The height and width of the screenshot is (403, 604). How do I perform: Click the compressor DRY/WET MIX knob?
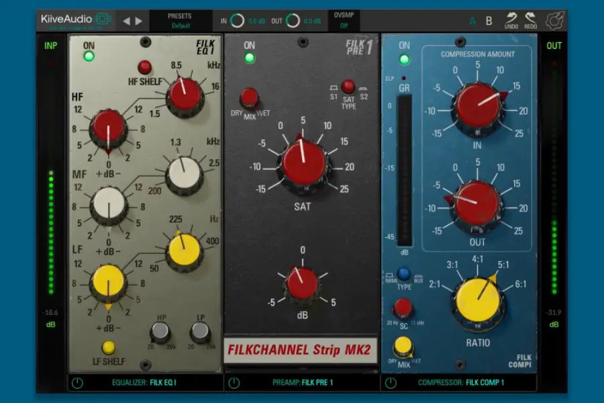tap(403, 346)
